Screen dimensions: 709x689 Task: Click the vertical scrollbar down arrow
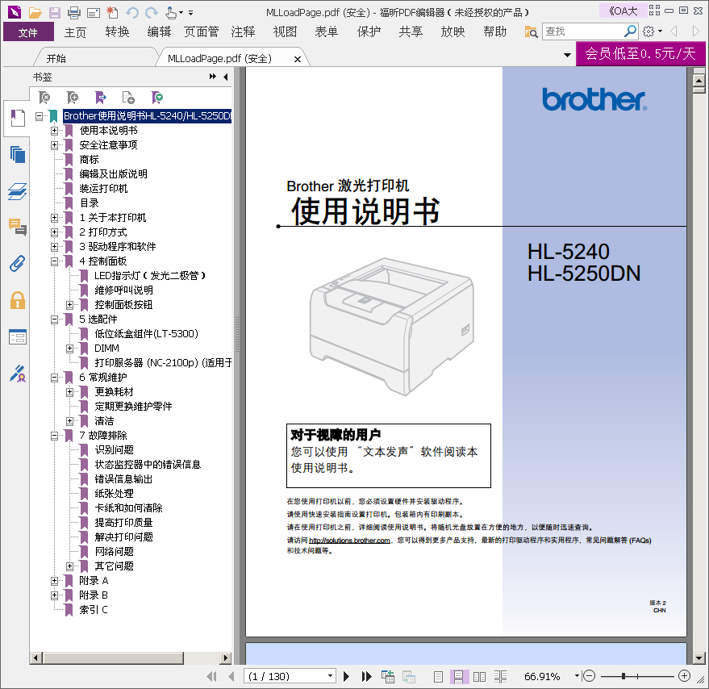(699, 658)
